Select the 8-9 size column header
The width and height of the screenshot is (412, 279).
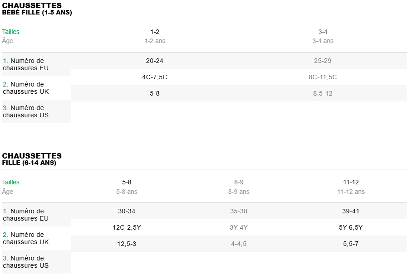(239, 183)
